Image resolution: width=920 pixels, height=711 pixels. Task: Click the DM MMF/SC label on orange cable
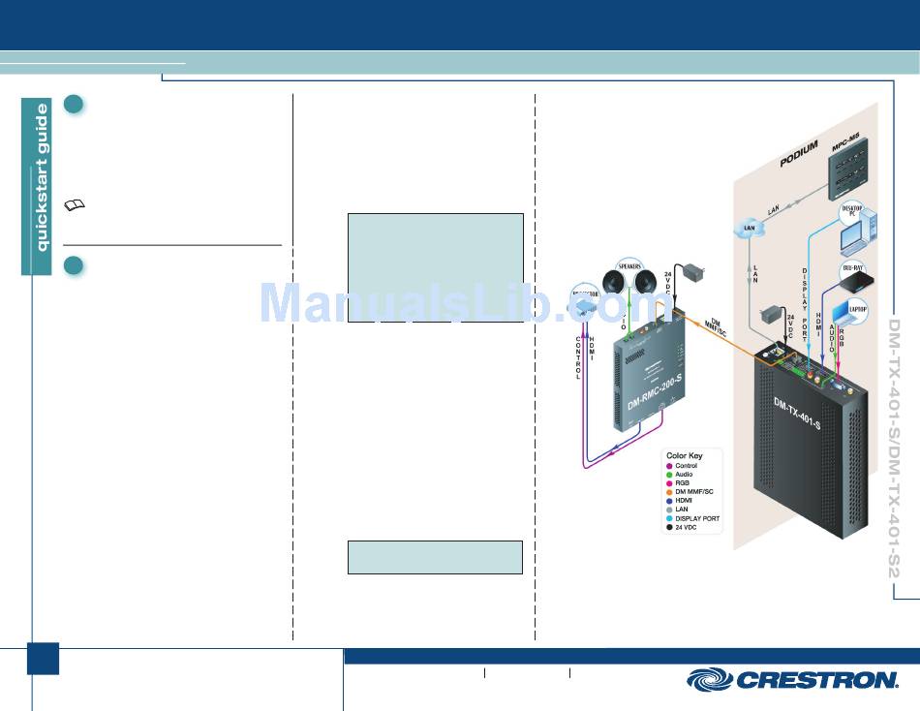coord(716,327)
